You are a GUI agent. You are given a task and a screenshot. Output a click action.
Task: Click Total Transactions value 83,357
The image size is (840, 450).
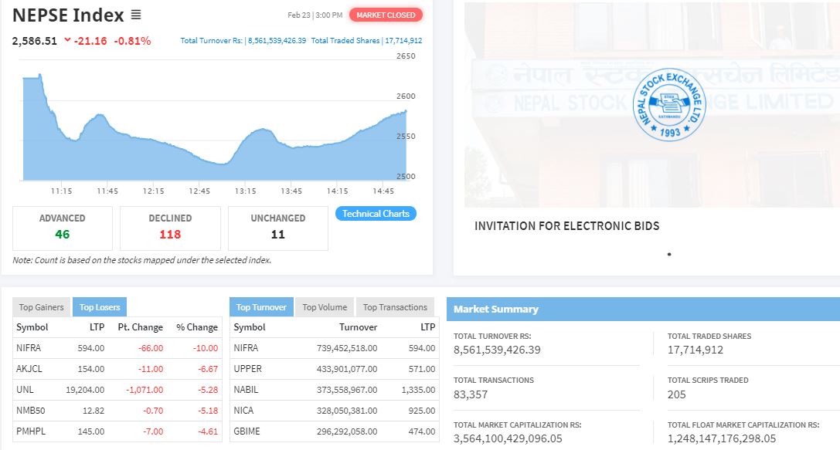pyautogui.click(x=471, y=395)
